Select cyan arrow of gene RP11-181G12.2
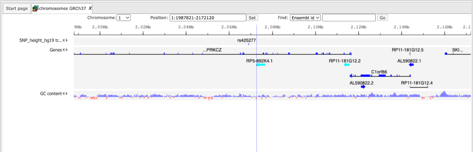The height and width of the screenshot is (152, 473). point(347,65)
